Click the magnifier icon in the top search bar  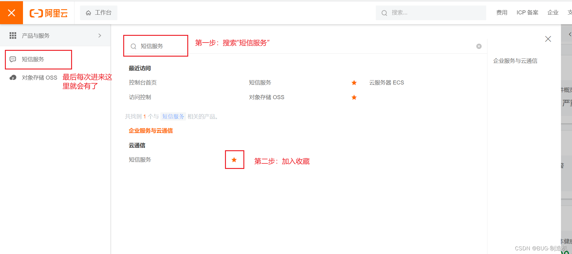(384, 13)
